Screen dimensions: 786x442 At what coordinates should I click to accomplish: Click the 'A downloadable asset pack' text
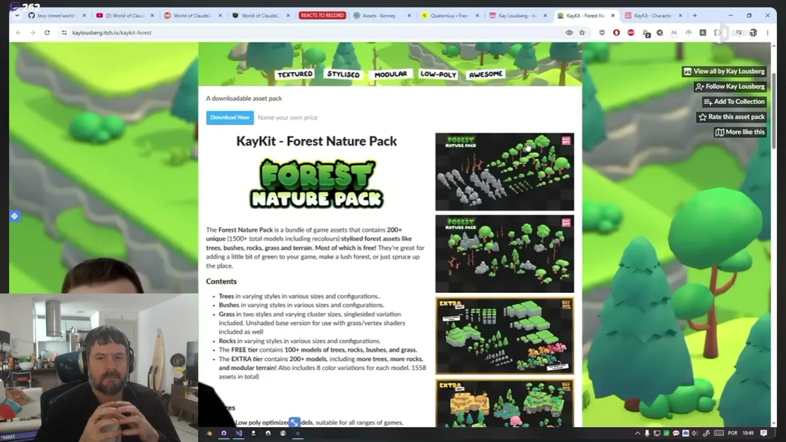(x=244, y=98)
